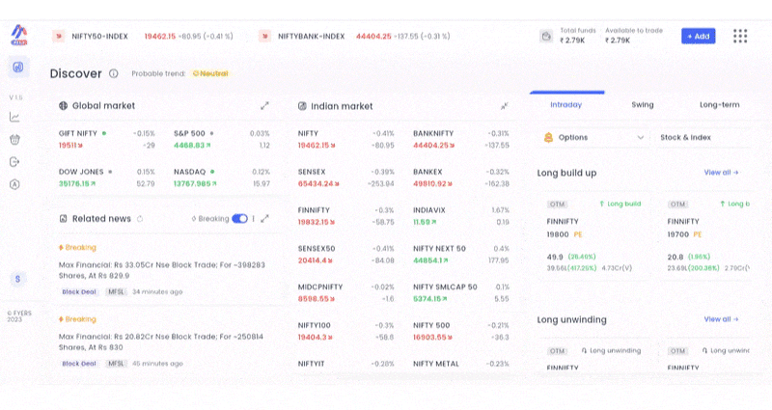The image size is (772, 410).
Task: Select DOW JONES in Global market
Action: click(x=107, y=178)
